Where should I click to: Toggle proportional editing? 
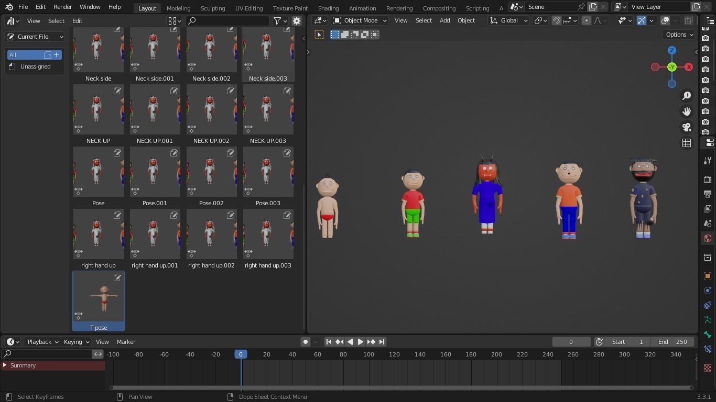point(587,20)
